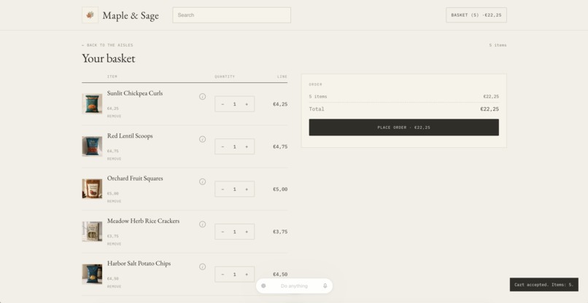Click the Do anything prompt field
This screenshot has width=588, height=303.
pos(294,286)
